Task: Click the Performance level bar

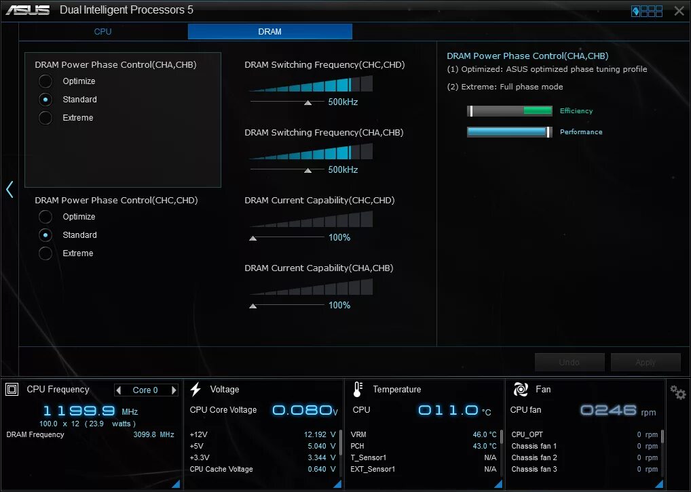Action: pos(510,132)
